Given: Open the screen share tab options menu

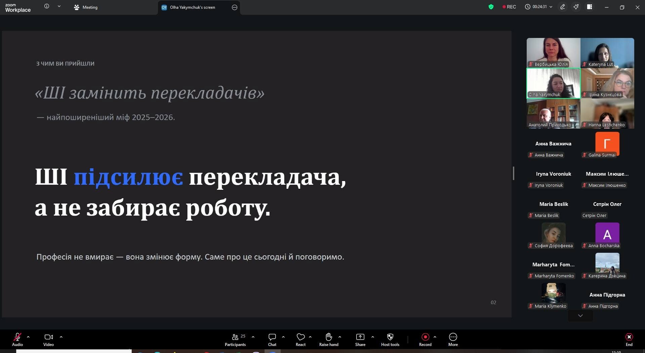Looking at the screenshot, I should (235, 7).
